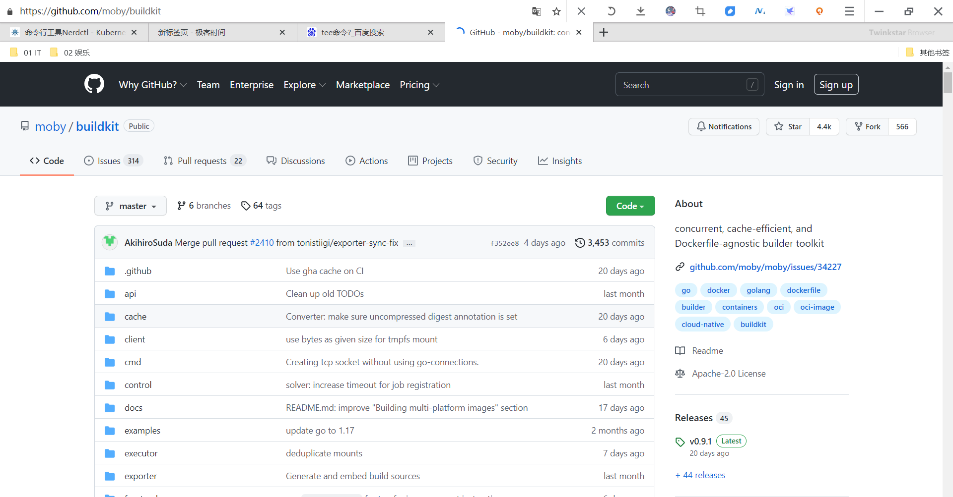The height and width of the screenshot is (497, 953).
Task: Click the orange lightbulb extension icon
Action: pyautogui.click(x=819, y=11)
